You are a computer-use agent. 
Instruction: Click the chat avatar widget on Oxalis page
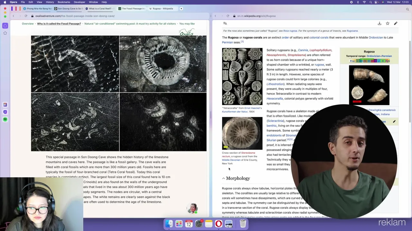click(192, 208)
